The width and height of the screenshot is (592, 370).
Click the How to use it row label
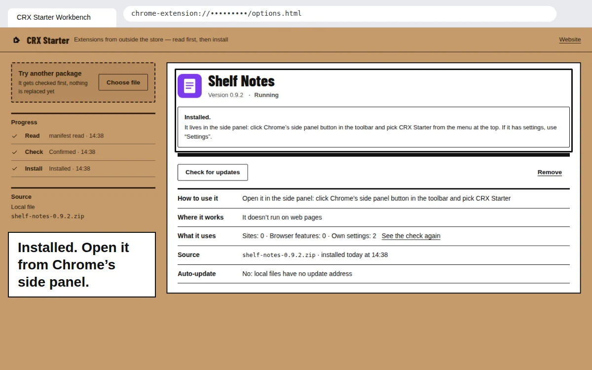[x=198, y=198]
